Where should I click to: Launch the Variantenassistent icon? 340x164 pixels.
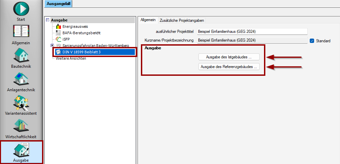[21, 102]
